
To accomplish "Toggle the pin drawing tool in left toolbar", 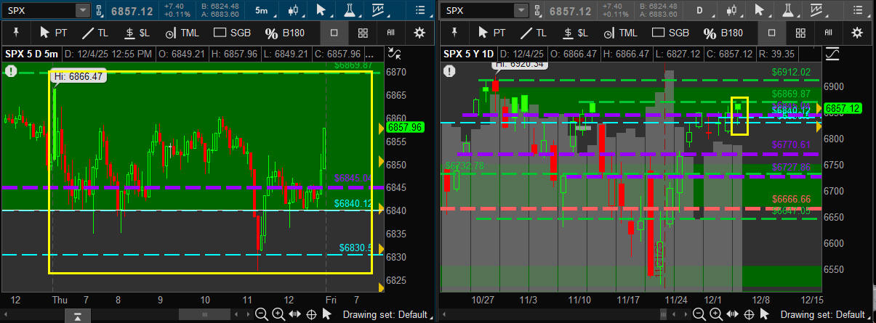I will pyautogui.click(x=16, y=33).
